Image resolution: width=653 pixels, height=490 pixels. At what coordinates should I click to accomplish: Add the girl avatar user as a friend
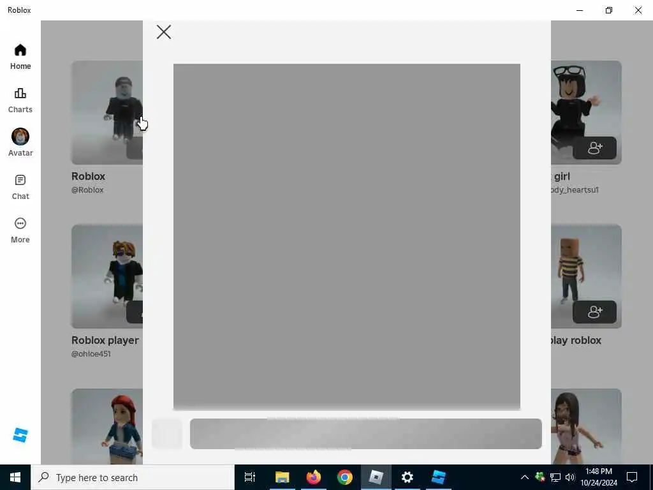594,148
